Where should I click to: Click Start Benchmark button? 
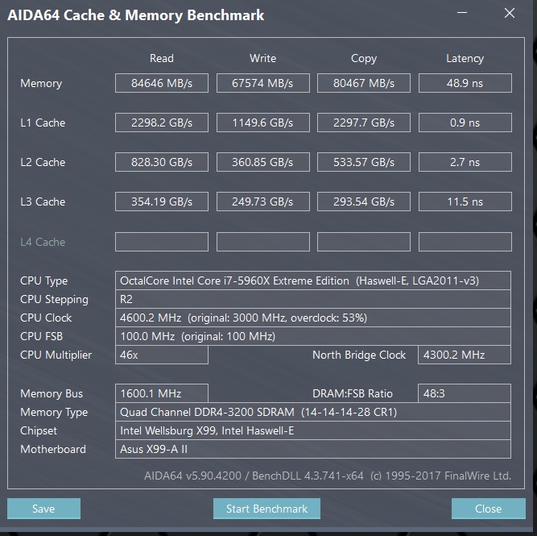[266, 509]
